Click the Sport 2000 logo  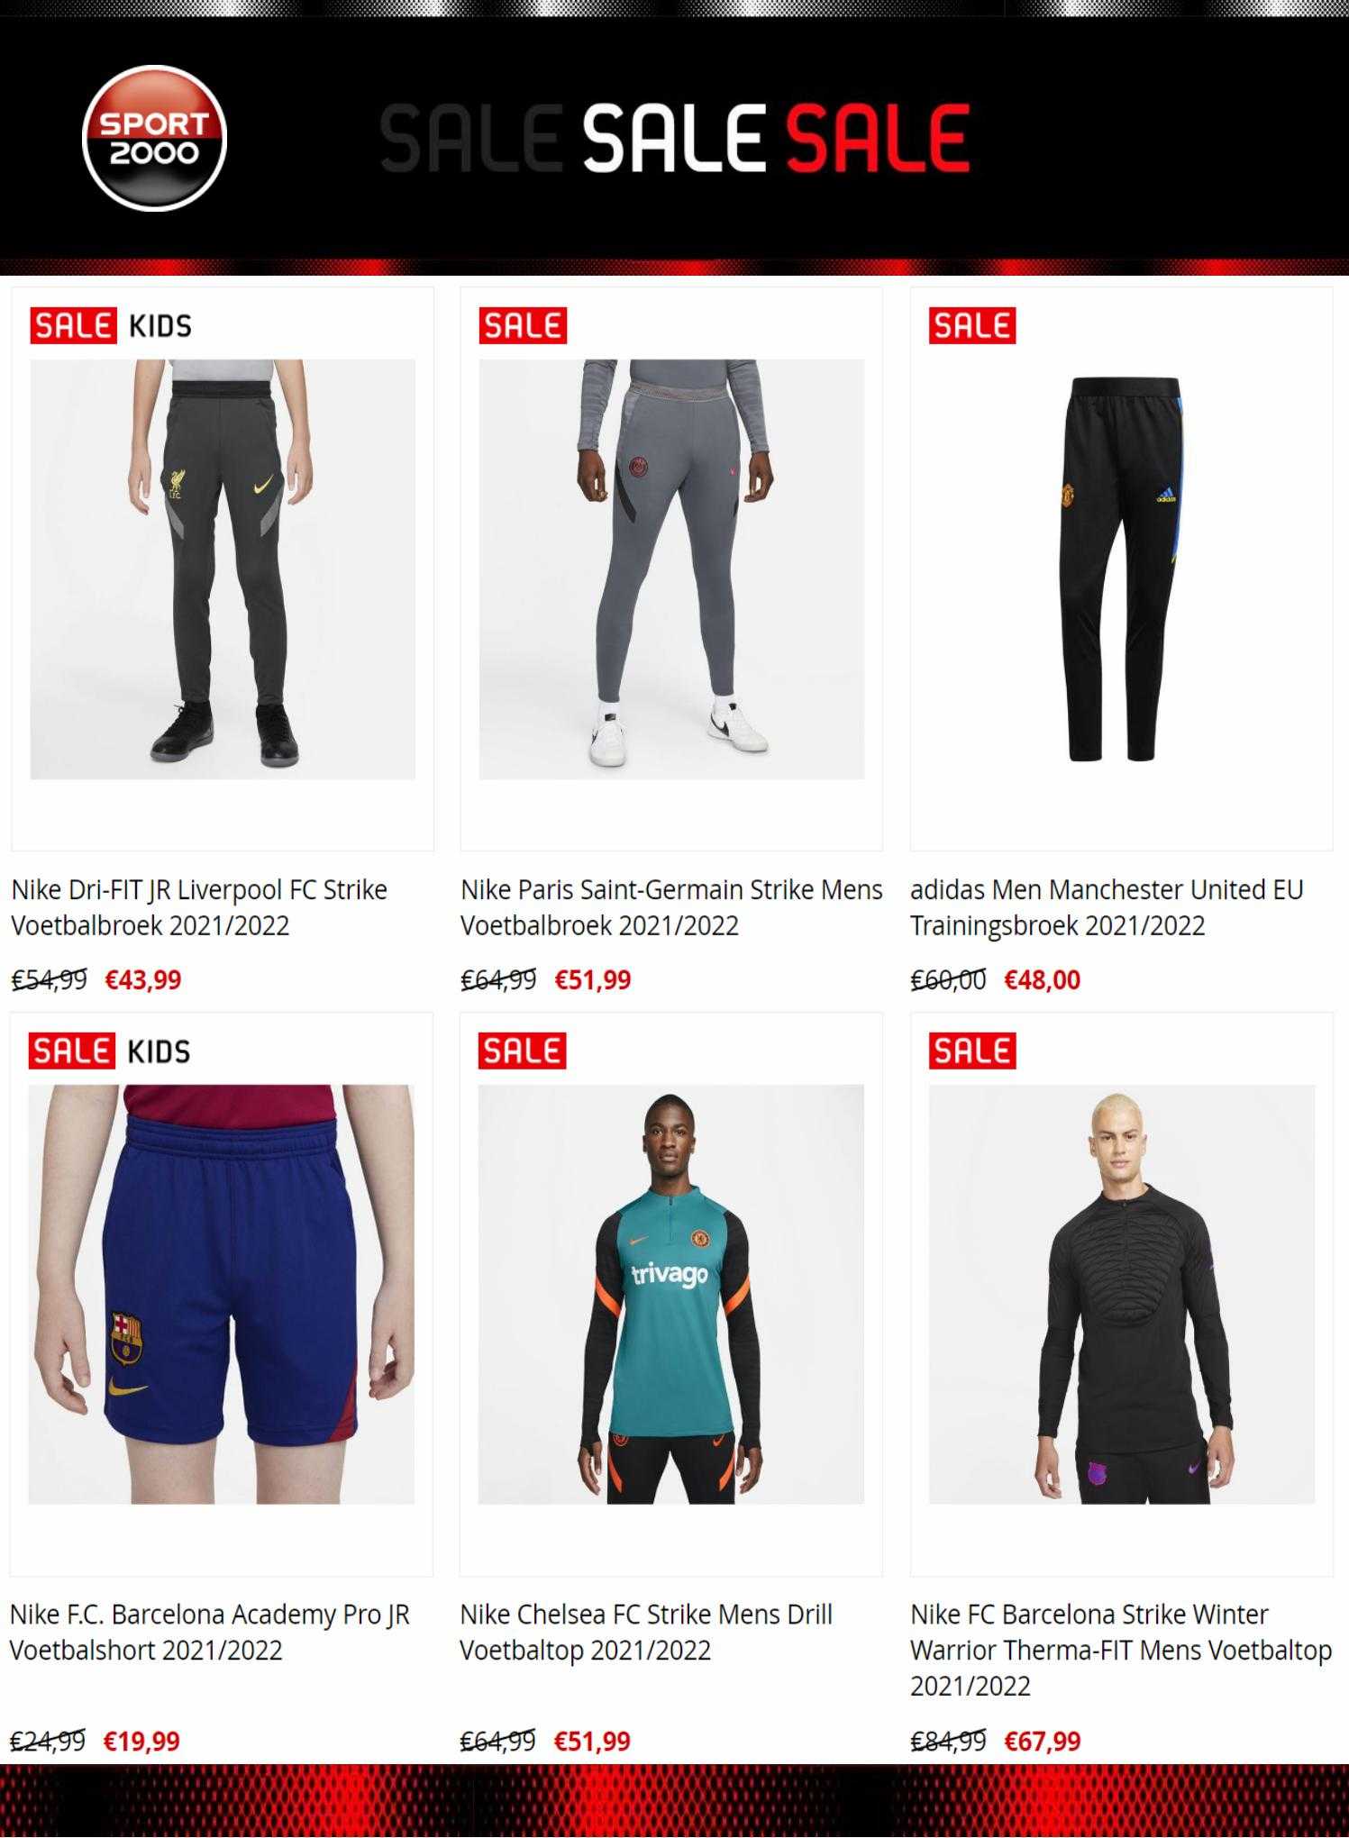pos(154,138)
